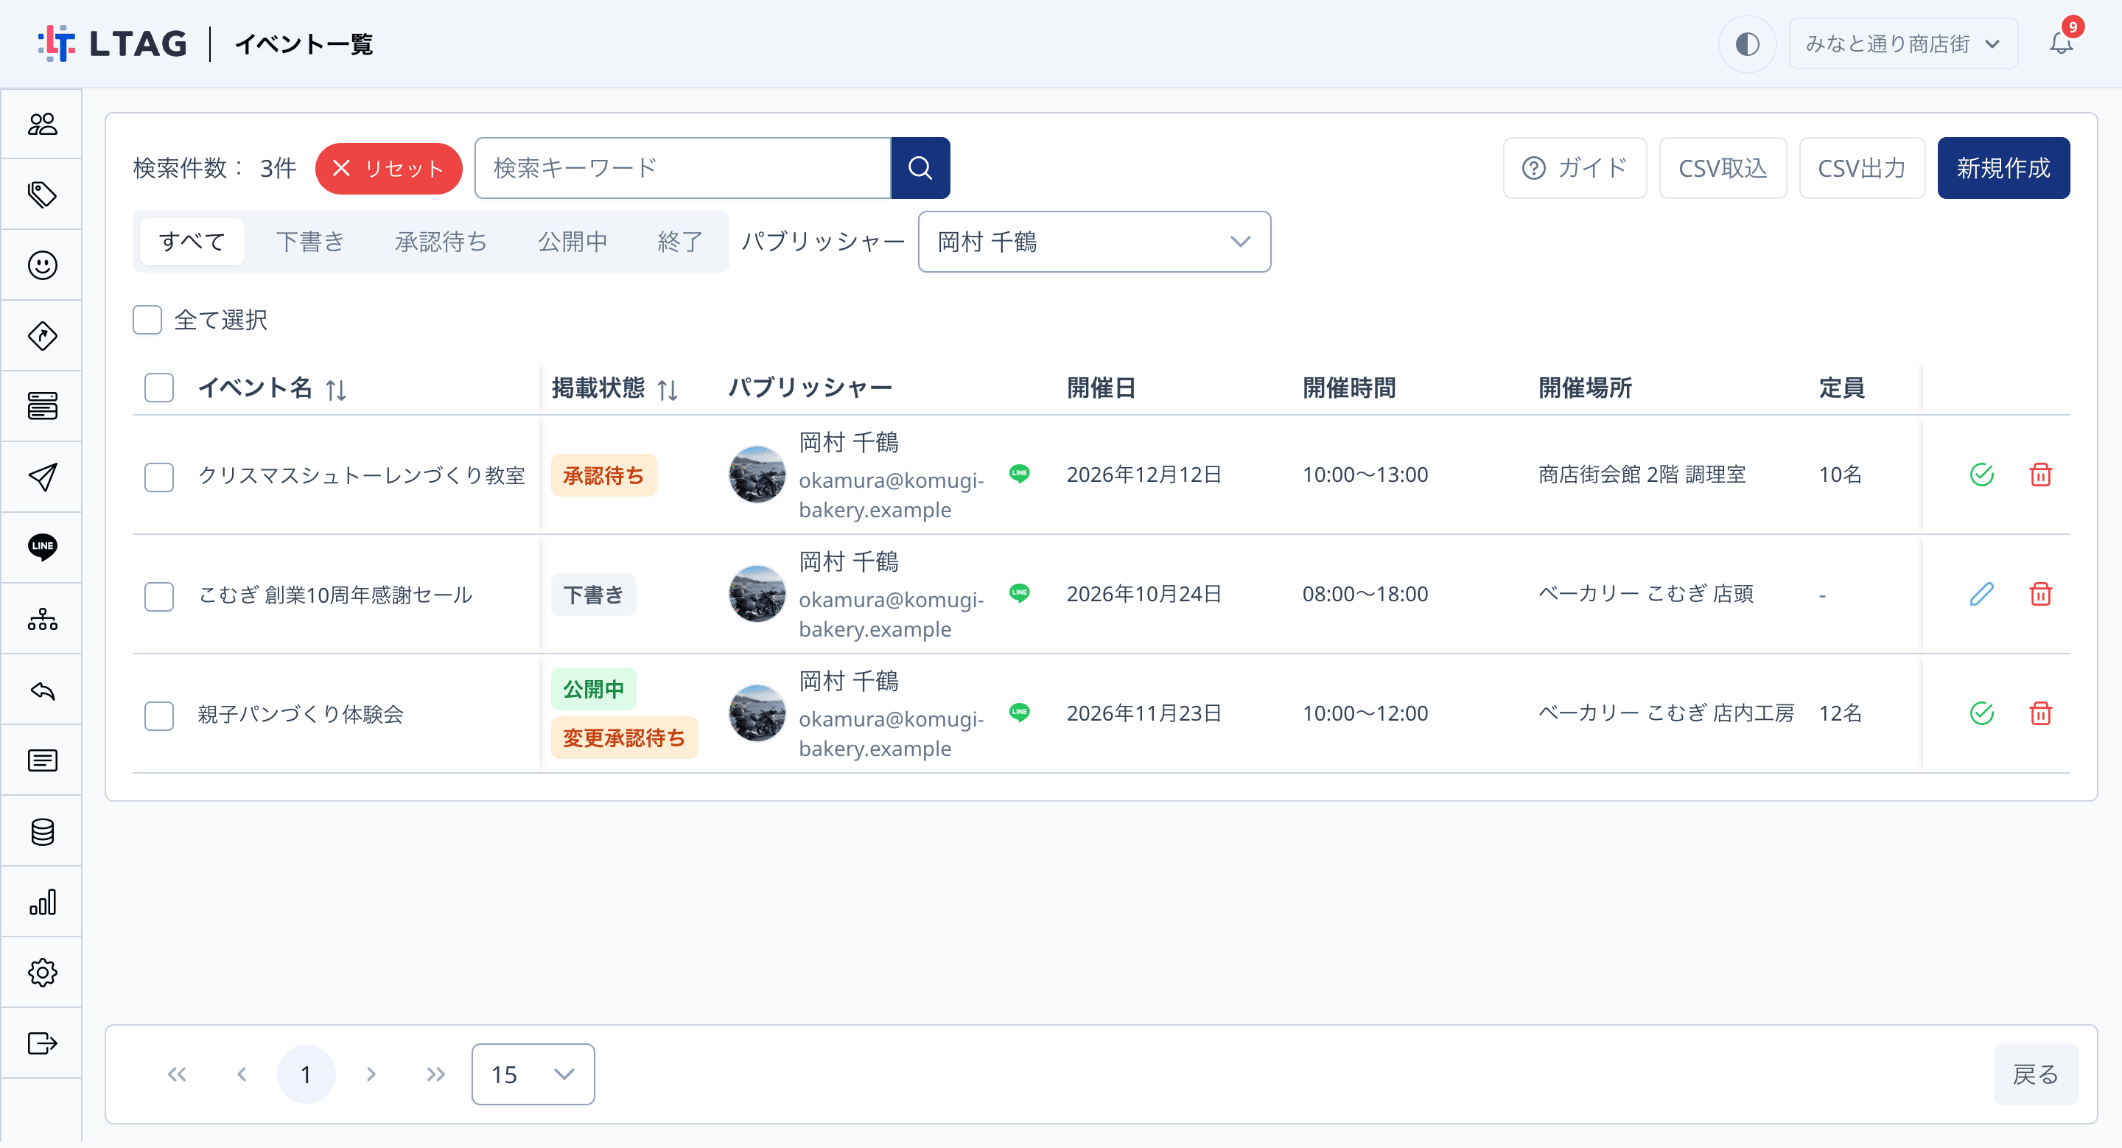Click the LINE badge in 親子パンづくり体験会 row
Viewport: 2122px width, 1148px height.
click(1019, 713)
